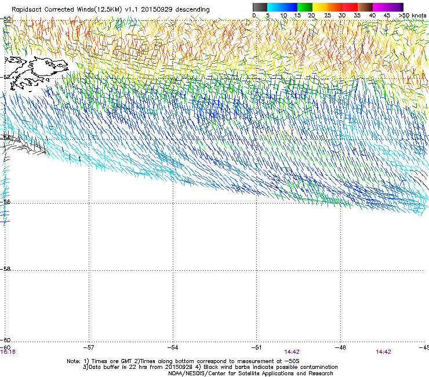Click the NOAA/NESDIS credit line
The height and width of the screenshot is (377, 429).
[x=250, y=374]
